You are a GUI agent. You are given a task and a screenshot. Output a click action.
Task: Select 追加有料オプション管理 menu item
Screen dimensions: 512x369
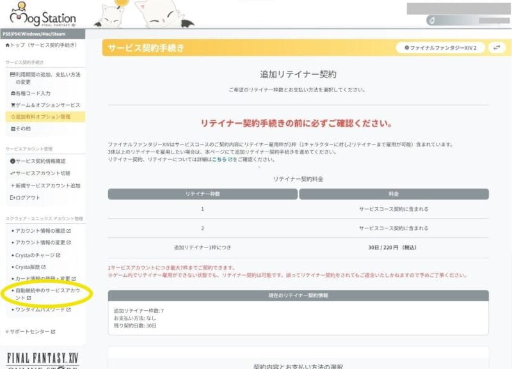(42, 116)
